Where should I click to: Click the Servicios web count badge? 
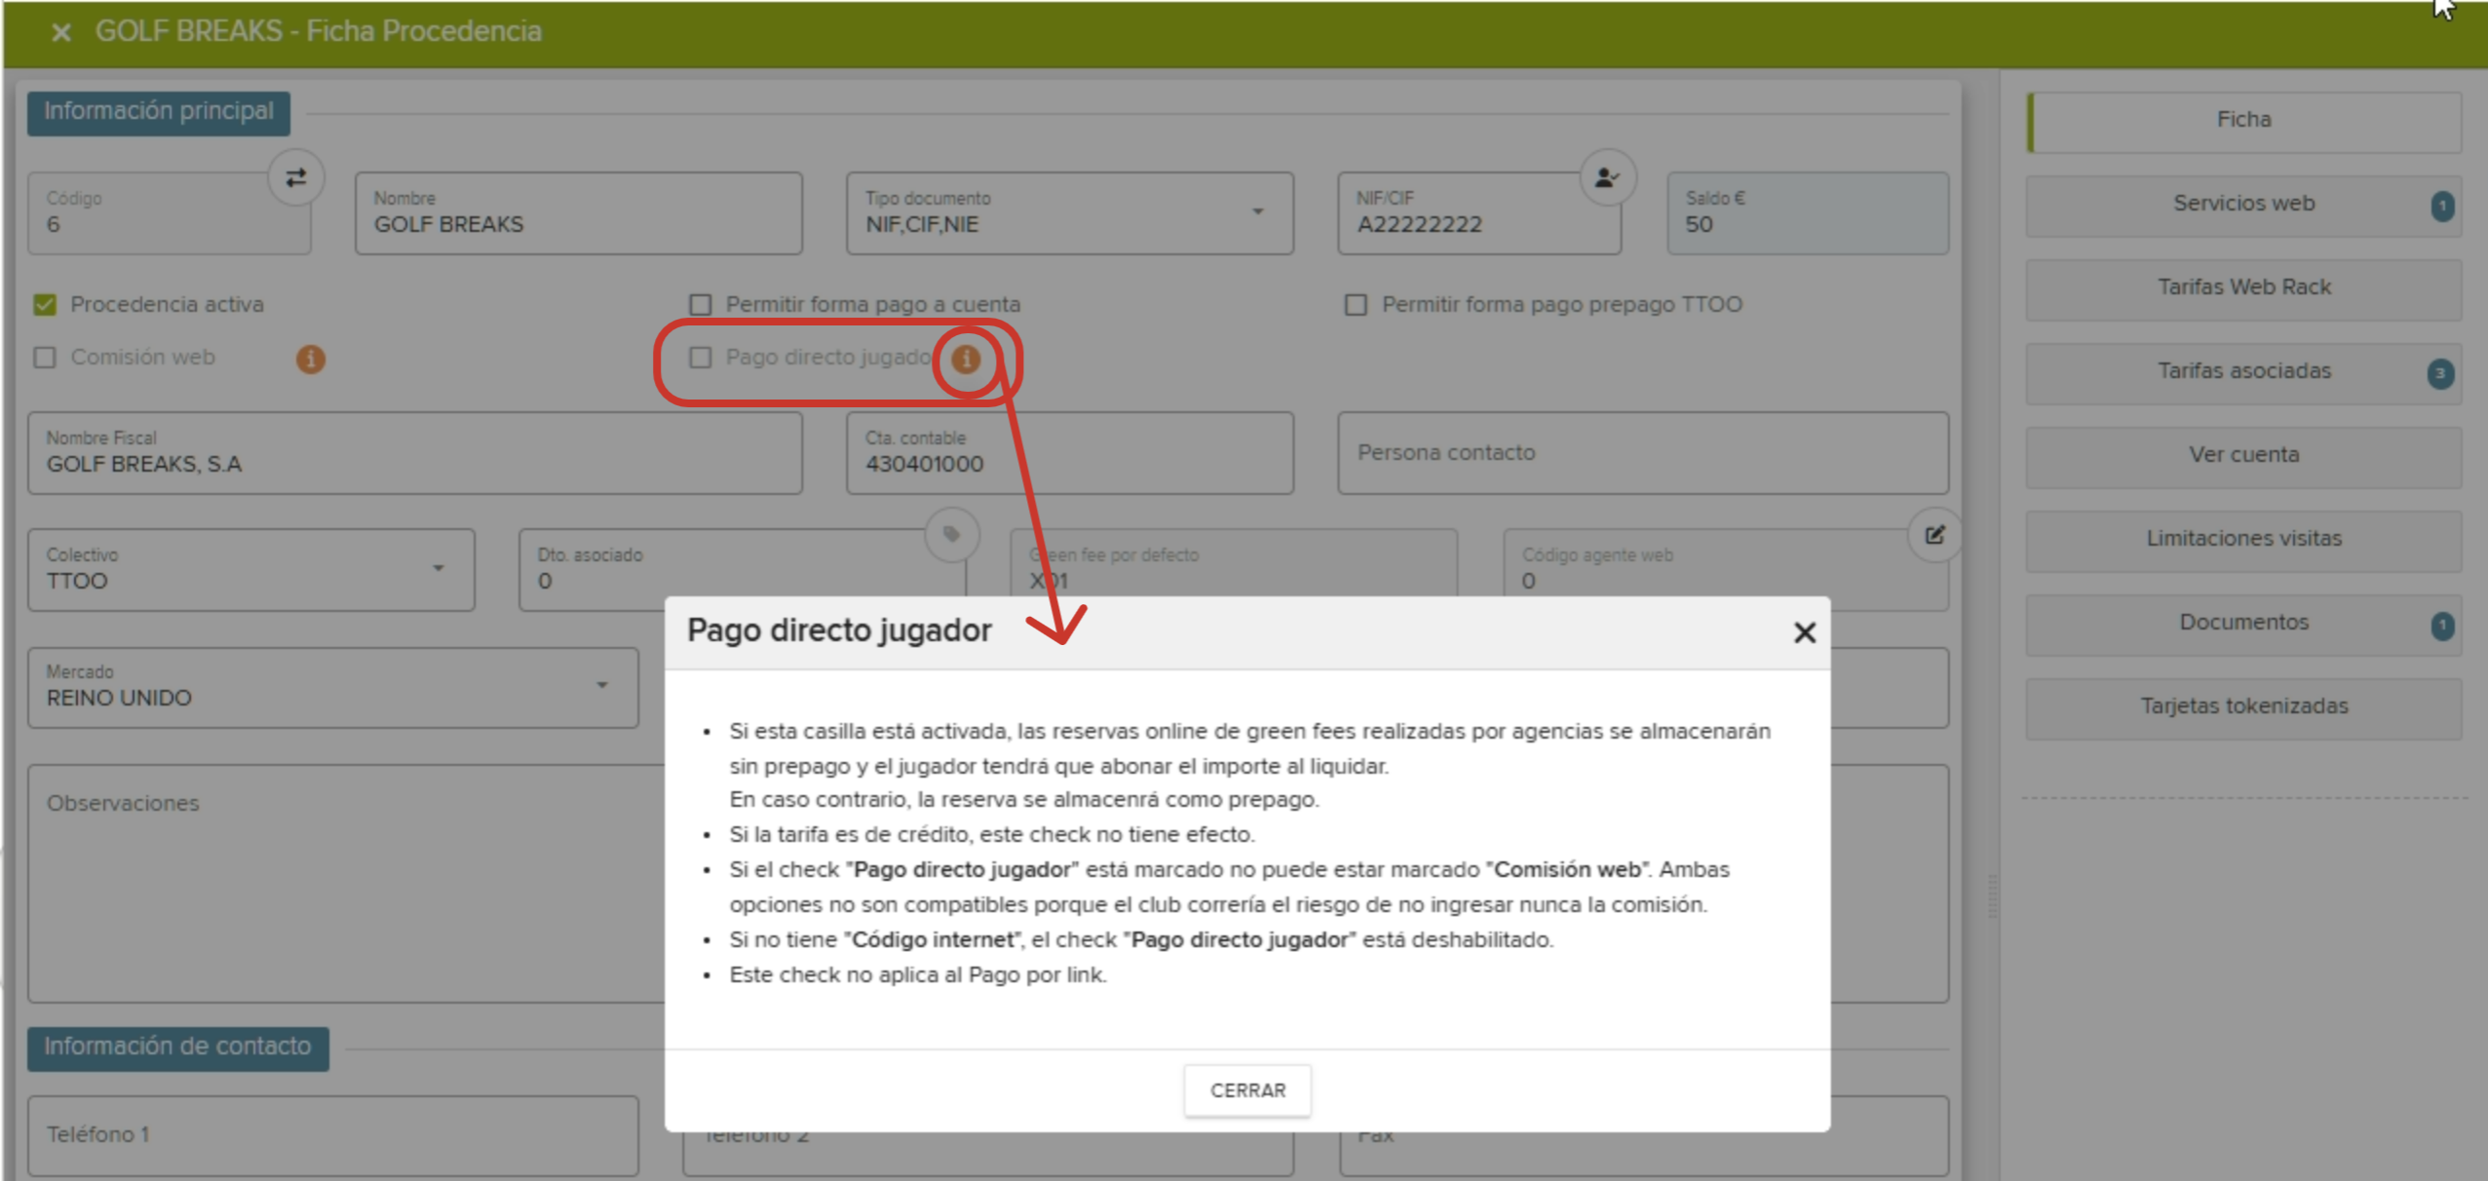click(x=2441, y=206)
